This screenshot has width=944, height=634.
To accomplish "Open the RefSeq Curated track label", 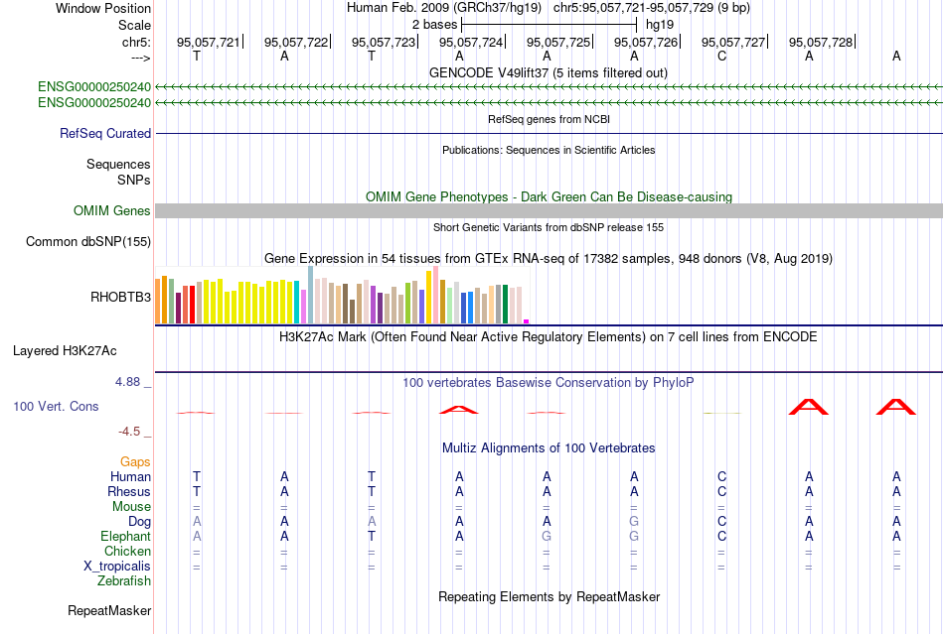I will pyautogui.click(x=105, y=133).
